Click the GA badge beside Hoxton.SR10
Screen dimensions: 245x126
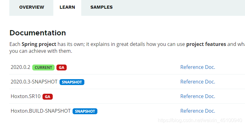pos(47,97)
